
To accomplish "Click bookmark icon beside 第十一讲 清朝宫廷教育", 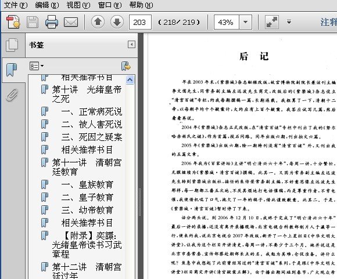I will coord(45,162).
